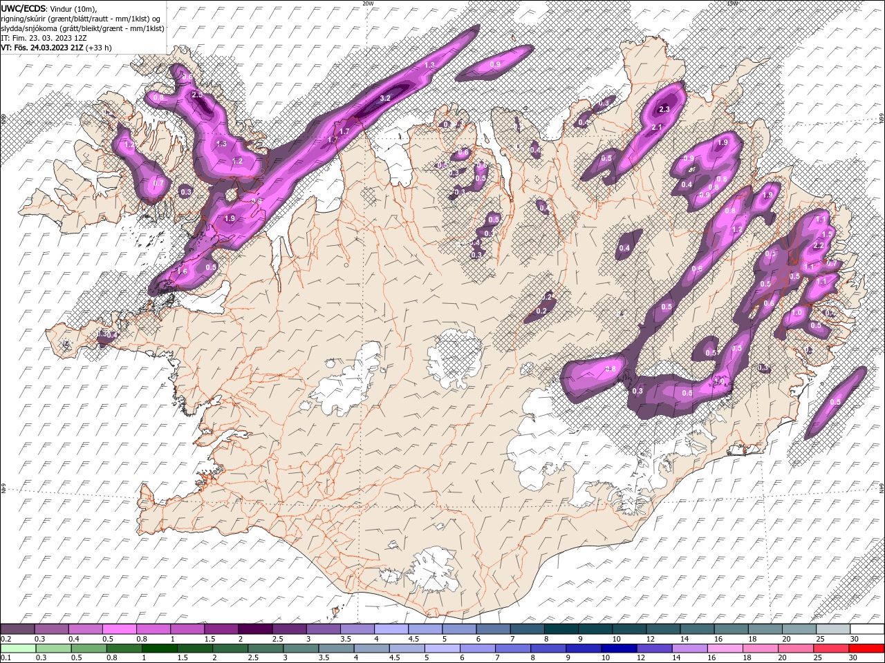Click the grey-green swatch between 2.5 and 3 in lower legend row
Image resolution: width=885 pixels, height=663 pixels.
pyautogui.click(x=266, y=648)
